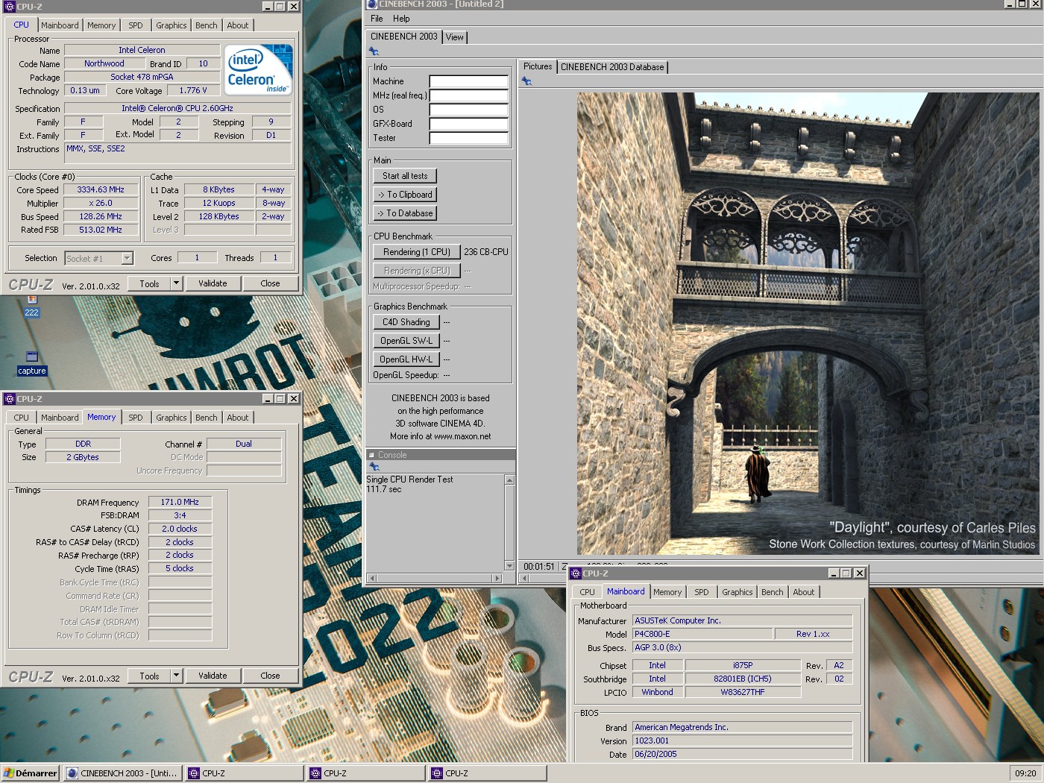The image size is (1044, 783).
Task: Click the pin icon under Pictures tab
Action: (526, 81)
